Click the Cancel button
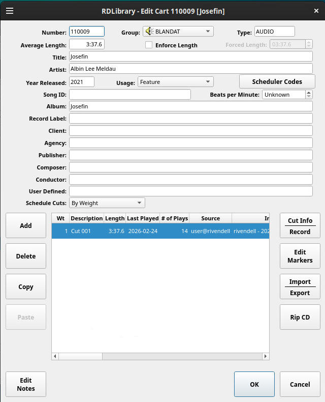 pyautogui.click(x=300, y=384)
